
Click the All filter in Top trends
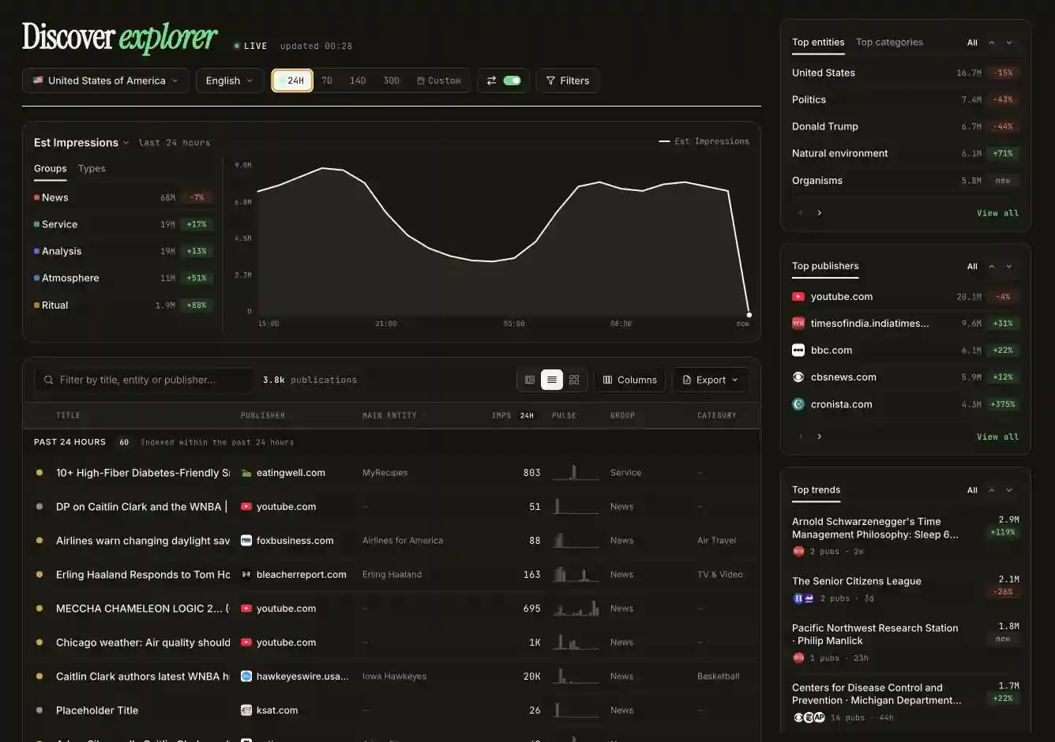click(972, 490)
